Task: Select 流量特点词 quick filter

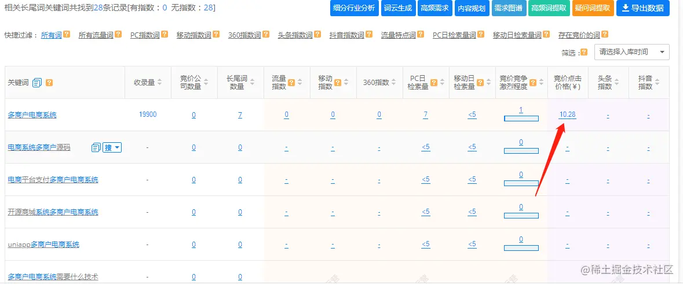Action: point(399,35)
